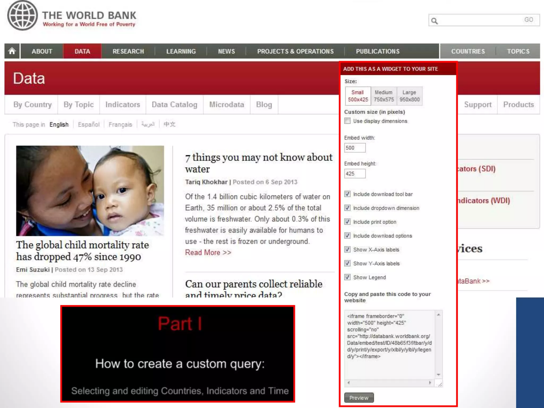
Task: Uncheck Include download tool bar
Action: (347, 194)
